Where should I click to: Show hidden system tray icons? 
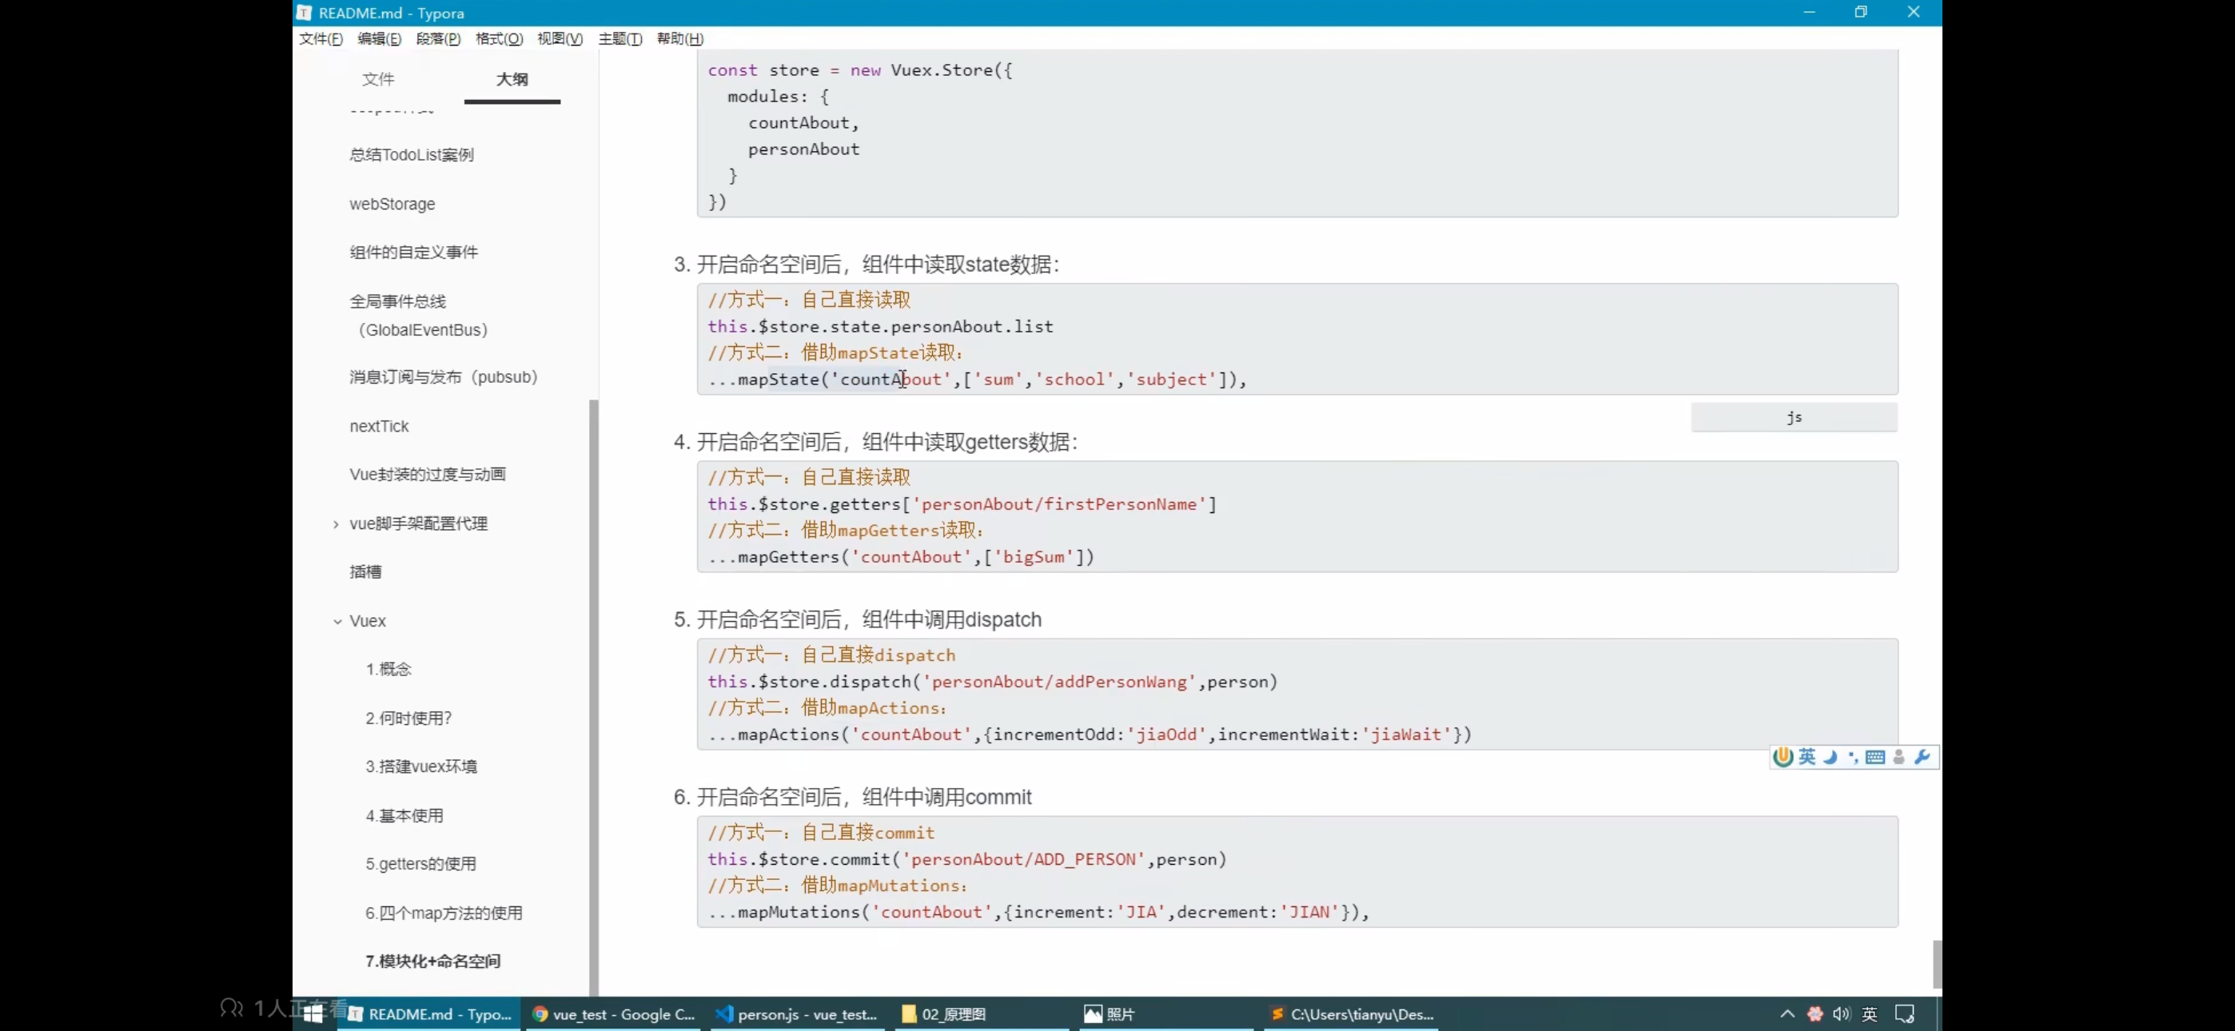tap(1787, 1013)
